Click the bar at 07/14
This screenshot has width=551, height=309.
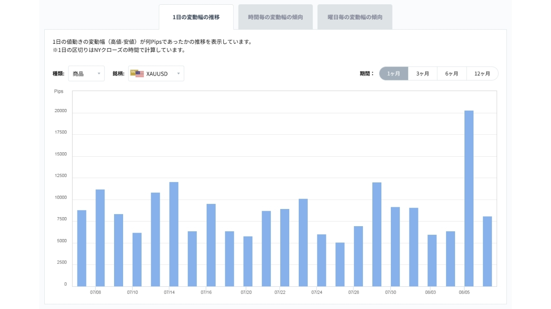point(174,234)
